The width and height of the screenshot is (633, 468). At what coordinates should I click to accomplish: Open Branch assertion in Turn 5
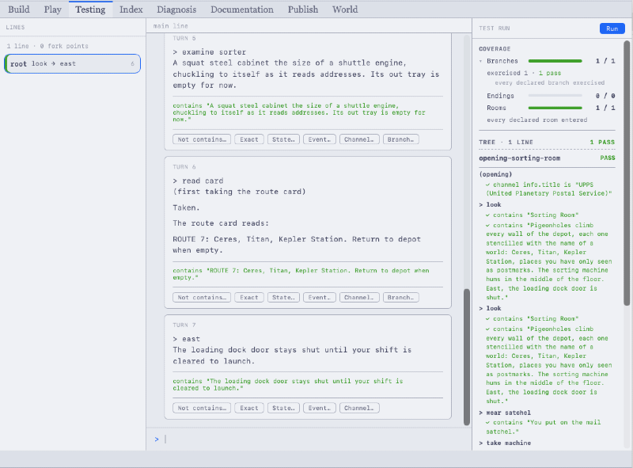coord(400,139)
